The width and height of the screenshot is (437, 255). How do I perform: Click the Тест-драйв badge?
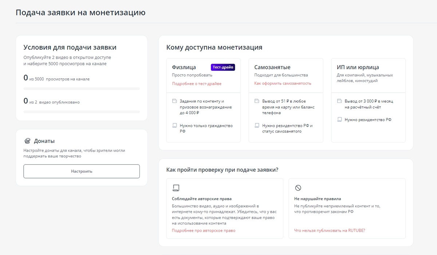point(223,67)
